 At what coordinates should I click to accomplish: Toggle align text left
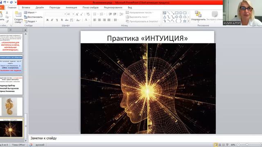click(95, 20)
